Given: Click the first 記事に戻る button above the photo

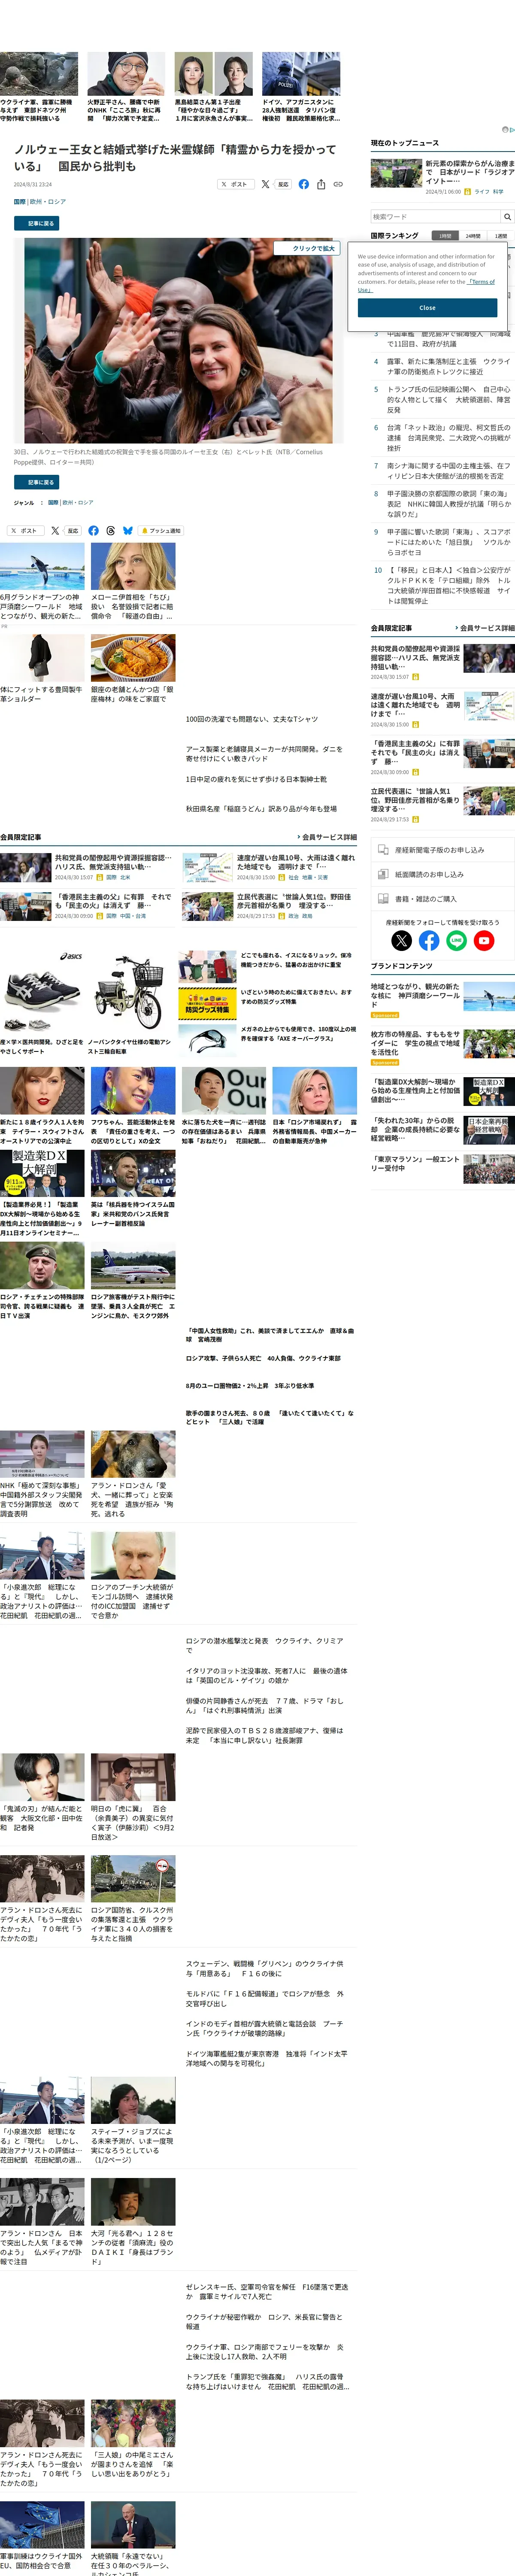Looking at the screenshot, I should [x=36, y=223].
